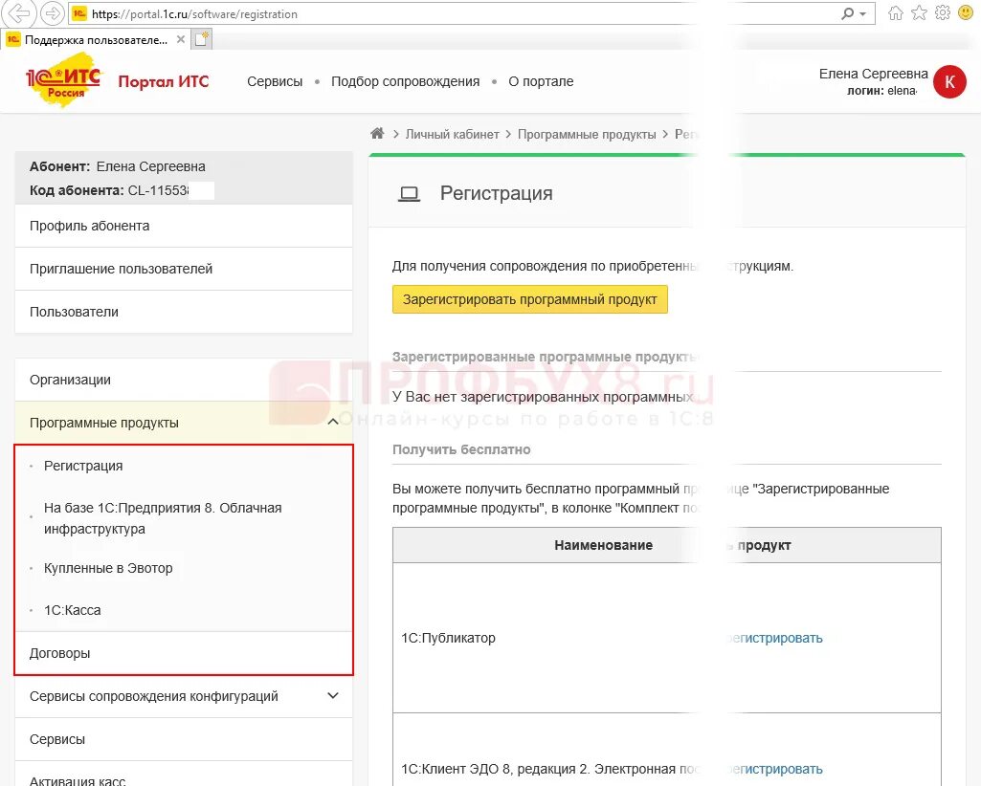981x786 pixels.
Task: Click the red K user avatar
Action: pyautogui.click(x=949, y=81)
